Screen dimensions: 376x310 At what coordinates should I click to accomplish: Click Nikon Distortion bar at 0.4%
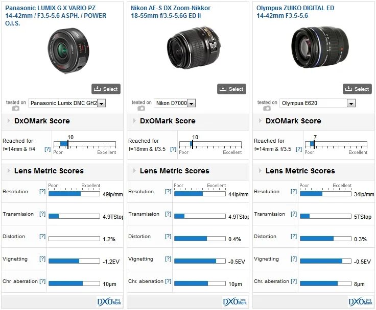[x=200, y=239]
